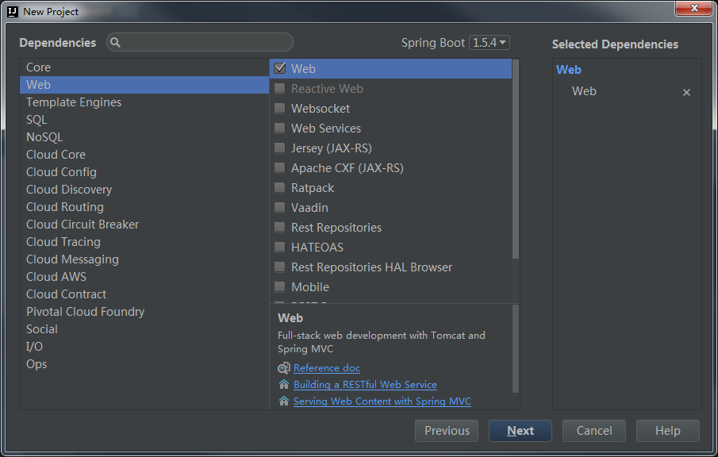Enable the Vaadin dependency

click(x=280, y=207)
